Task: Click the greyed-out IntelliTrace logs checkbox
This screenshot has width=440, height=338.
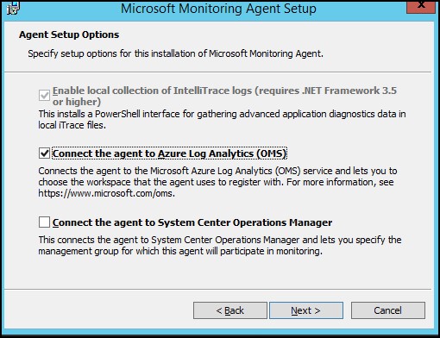Action: click(44, 96)
